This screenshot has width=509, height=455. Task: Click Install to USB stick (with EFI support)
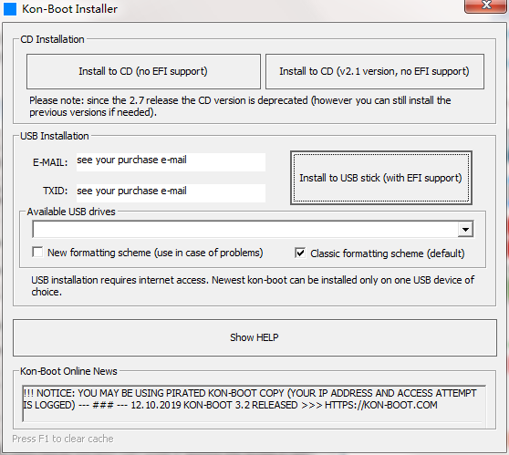381,178
